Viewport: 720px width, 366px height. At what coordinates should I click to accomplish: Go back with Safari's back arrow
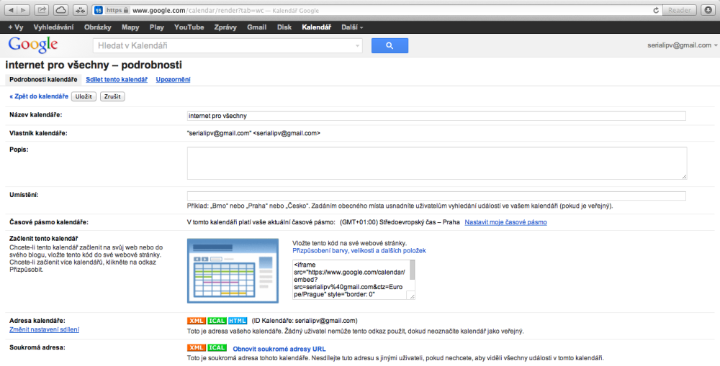[x=11, y=9]
